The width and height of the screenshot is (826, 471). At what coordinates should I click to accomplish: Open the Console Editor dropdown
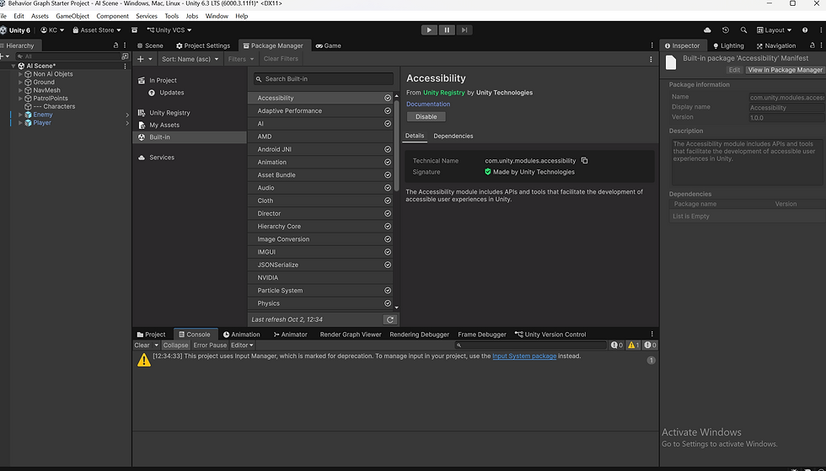pos(243,345)
